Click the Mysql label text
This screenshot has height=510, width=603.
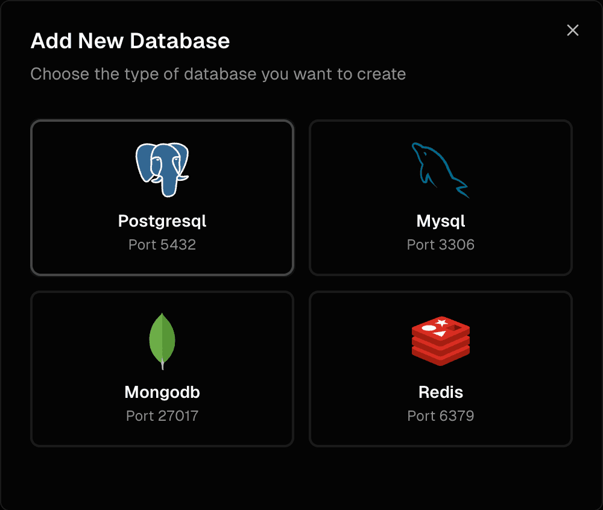pos(440,221)
